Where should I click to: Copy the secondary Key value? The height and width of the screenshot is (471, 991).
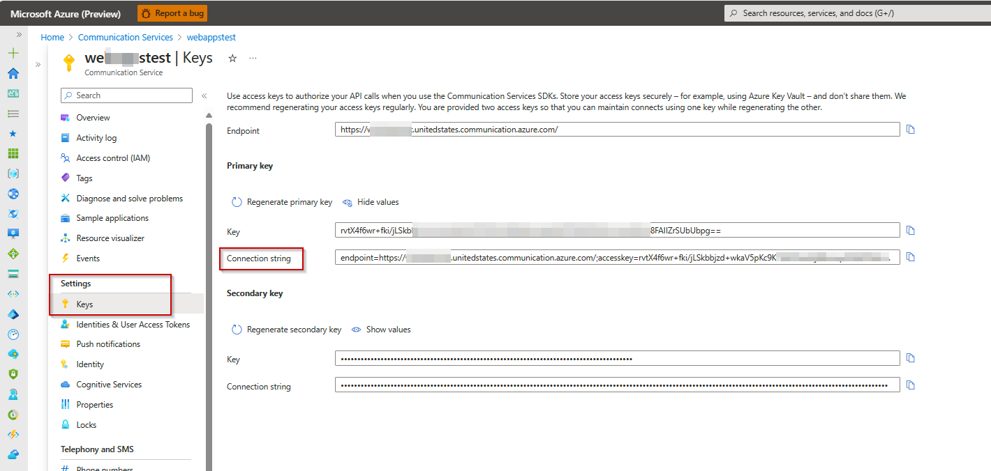point(910,358)
